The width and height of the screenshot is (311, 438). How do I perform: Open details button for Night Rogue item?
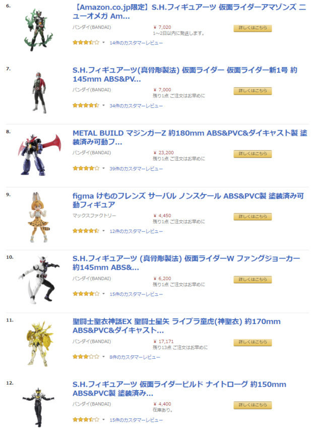pyautogui.click(x=253, y=405)
